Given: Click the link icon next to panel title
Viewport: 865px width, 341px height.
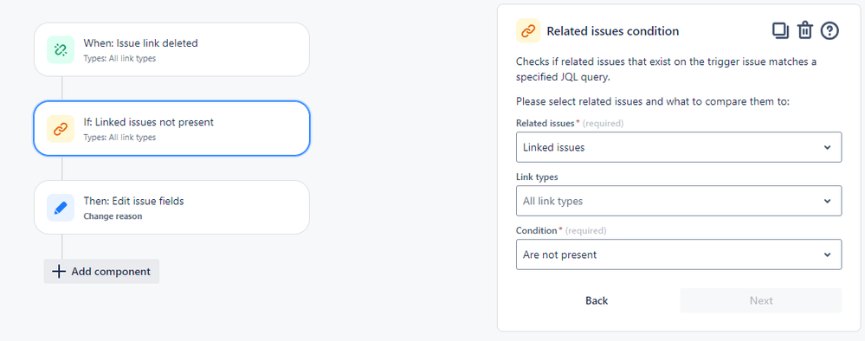Looking at the screenshot, I should (x=528, y=31).
